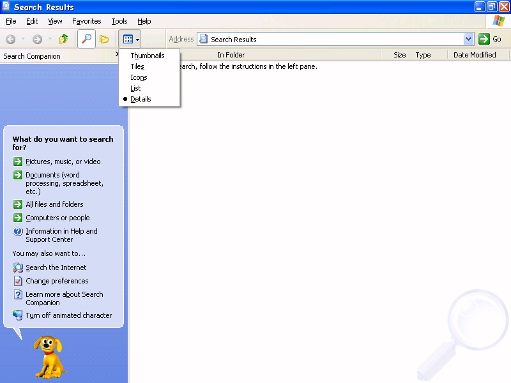The width and height of the screenshot is (511, 383).
Task: Search All files and folders
Action: click(54, 204)
